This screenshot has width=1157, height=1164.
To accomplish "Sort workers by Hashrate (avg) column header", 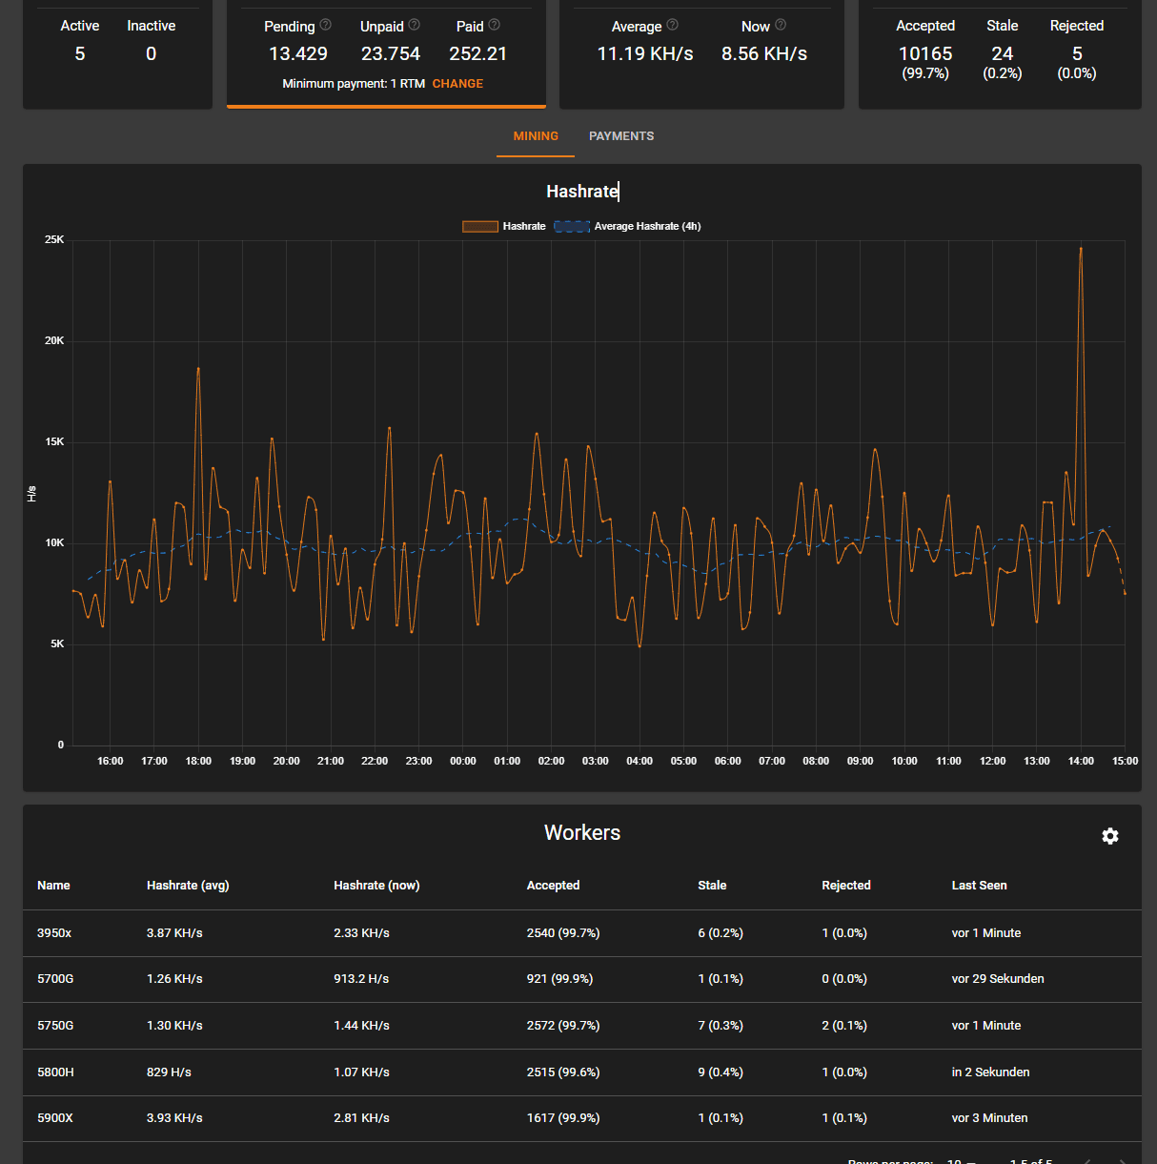I will (x=188, y=886).
